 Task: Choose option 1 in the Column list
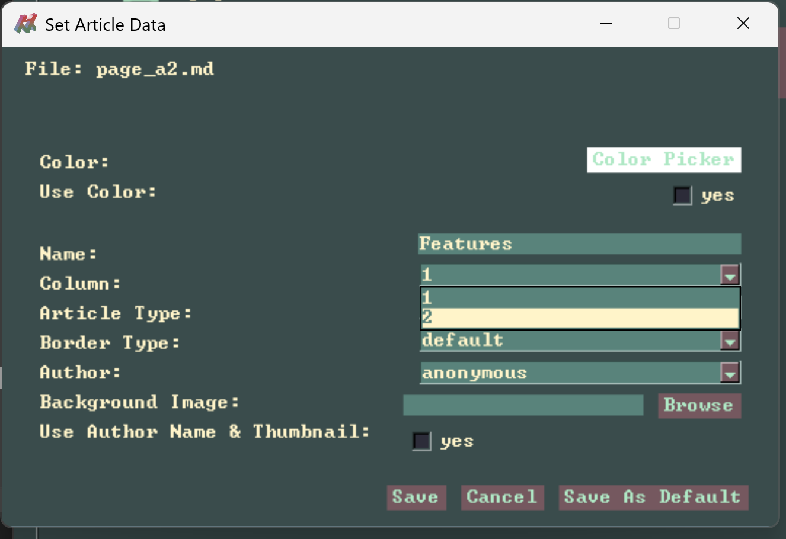[579, 298]
